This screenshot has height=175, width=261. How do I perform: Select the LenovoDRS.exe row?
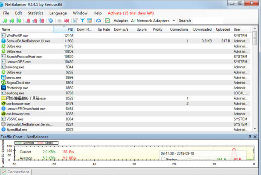point(125,61)
